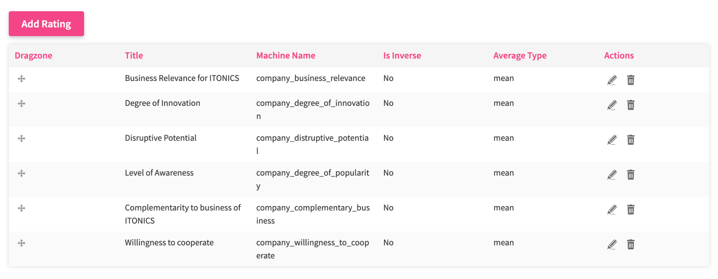Trash the Complementarity to business rating
This screenshot has height=279, width=718.
click(x=631, y=209)
